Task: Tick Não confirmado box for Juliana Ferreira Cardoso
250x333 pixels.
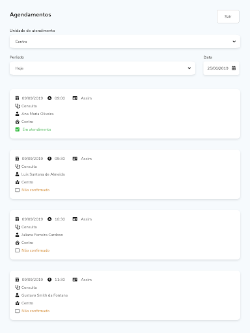Action: [18, 250]
